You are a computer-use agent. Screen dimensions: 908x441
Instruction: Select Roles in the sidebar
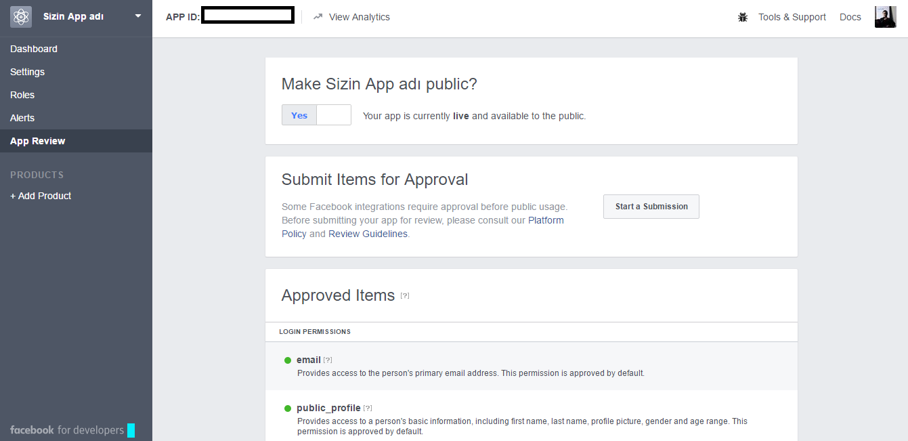coord(22,95)
